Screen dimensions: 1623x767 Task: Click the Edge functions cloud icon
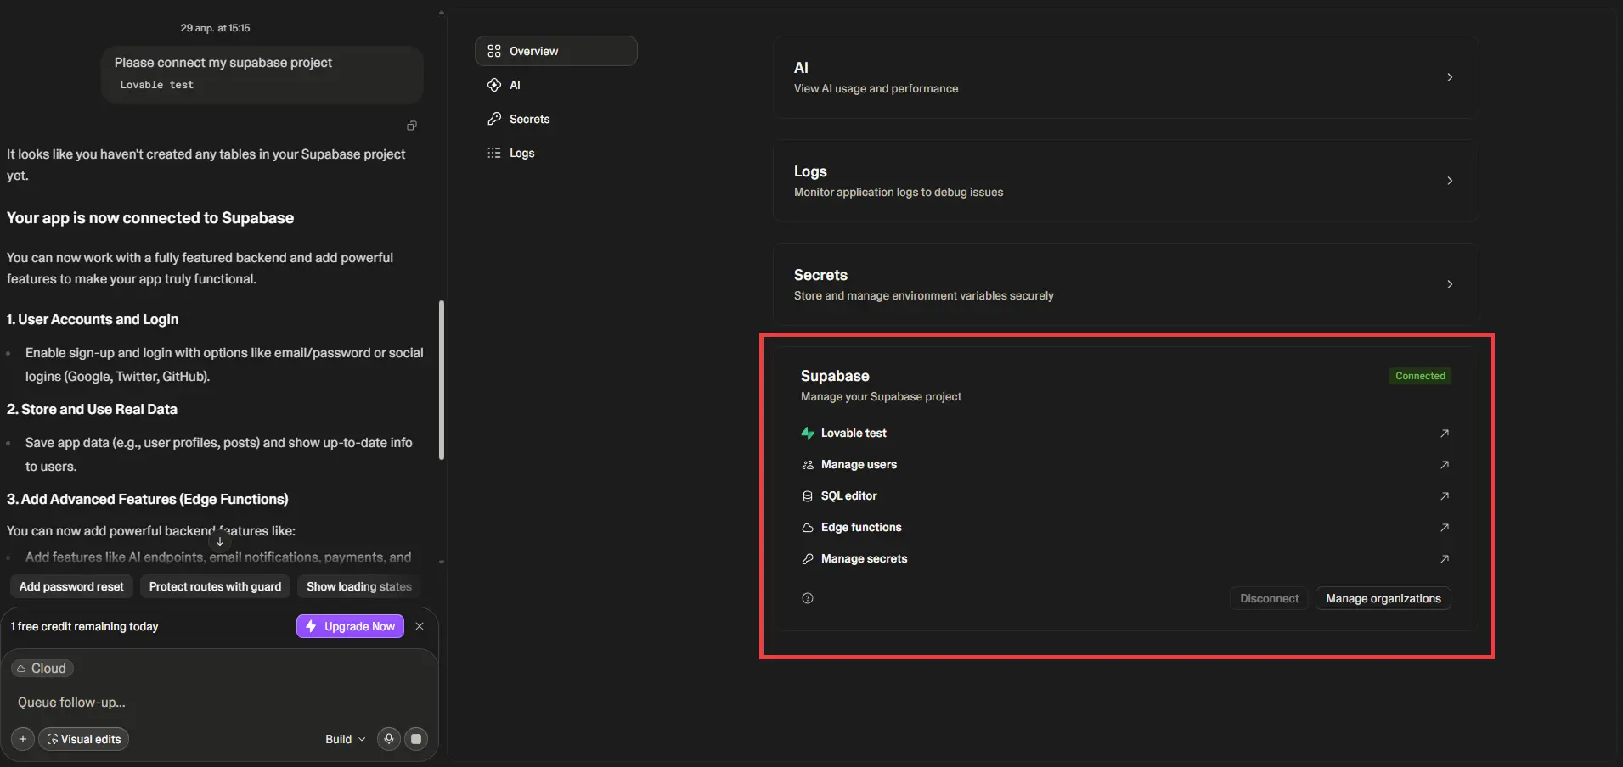[807, 528]
